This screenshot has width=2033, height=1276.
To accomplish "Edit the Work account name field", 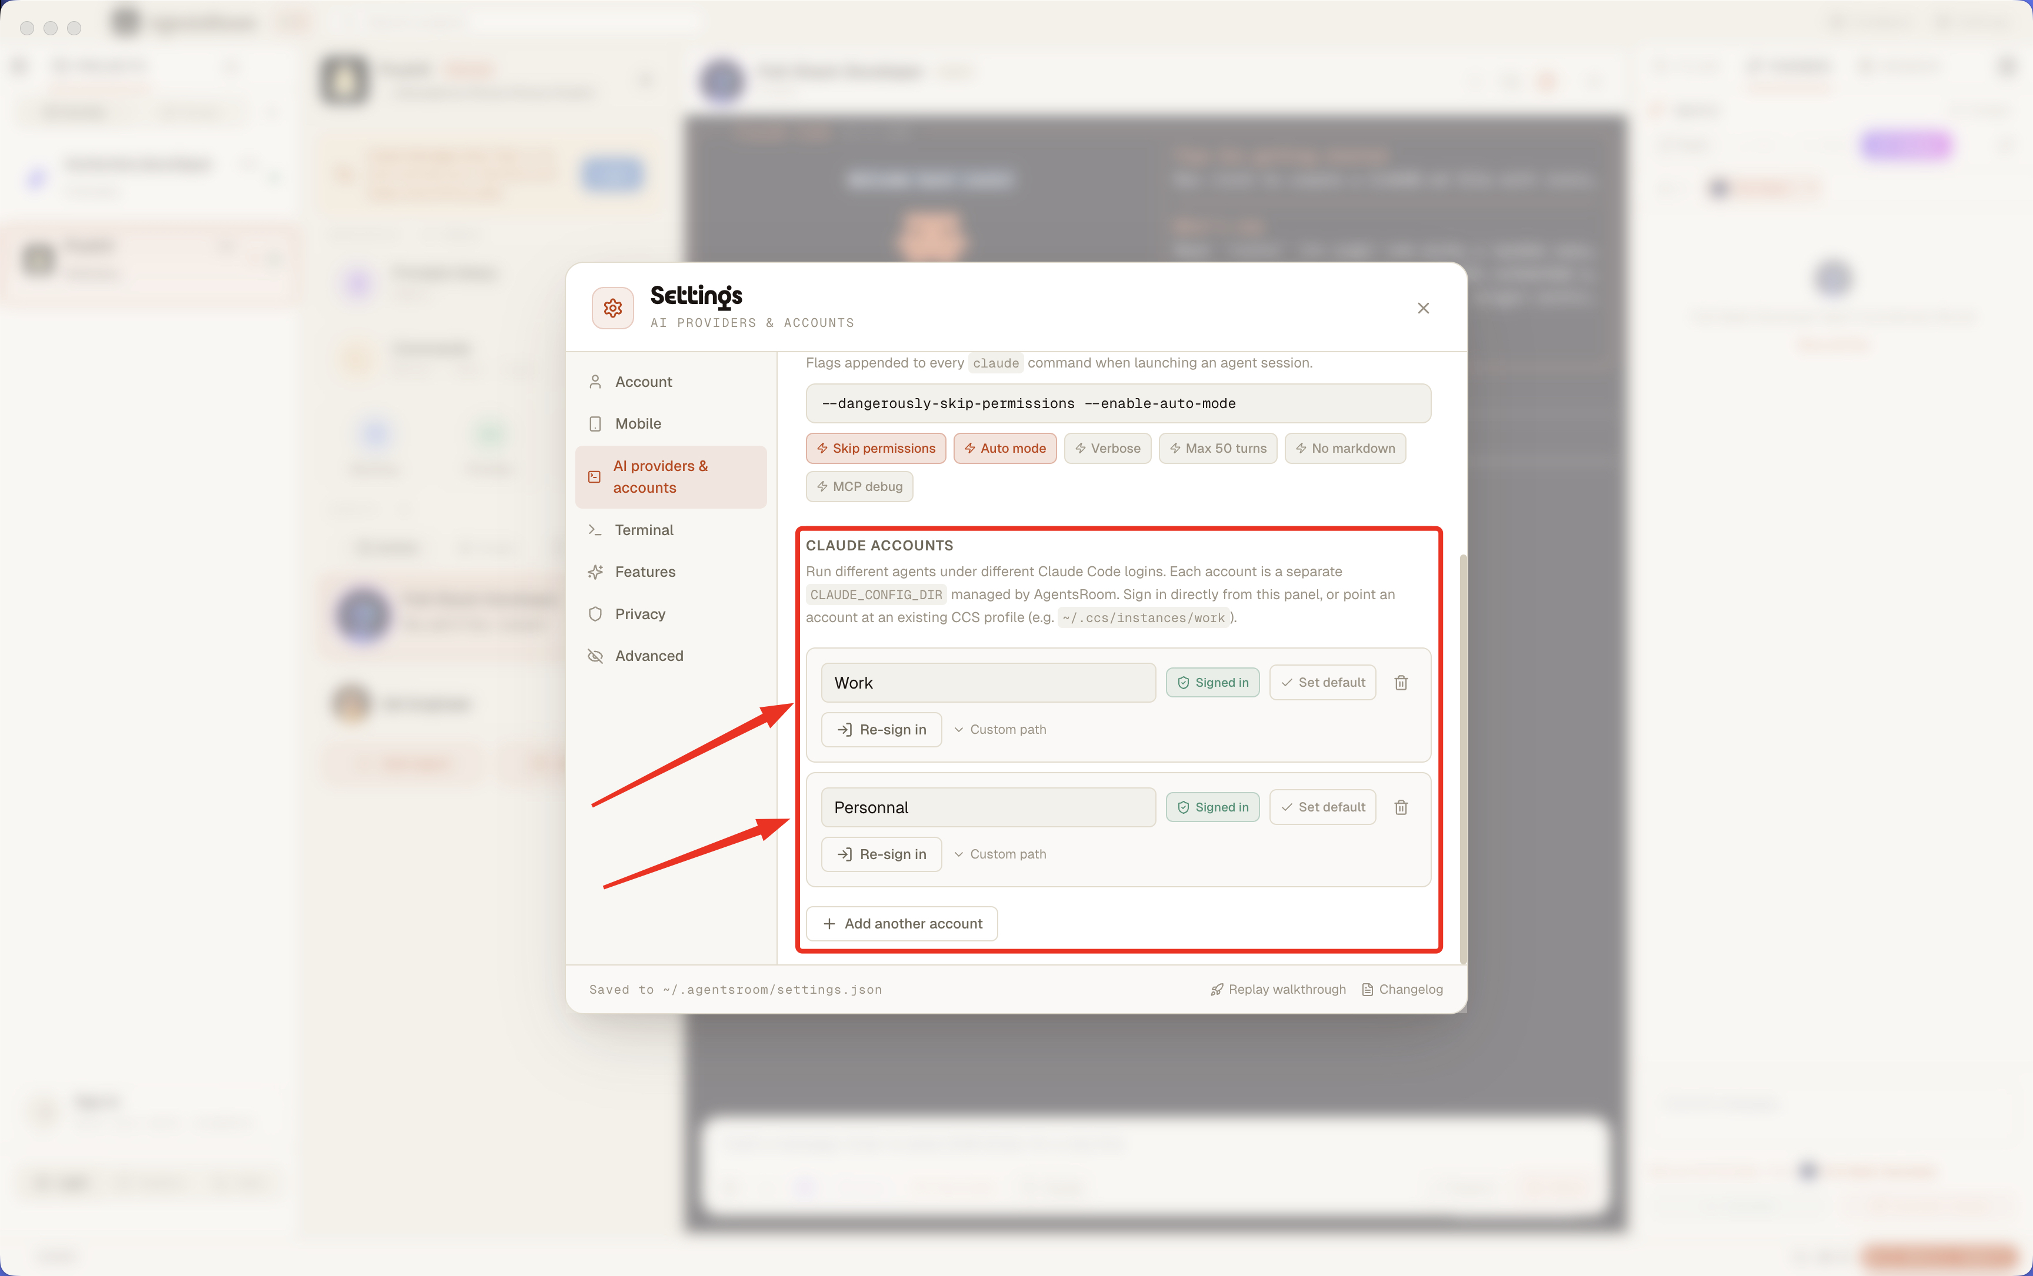I will tap(988, 683).
